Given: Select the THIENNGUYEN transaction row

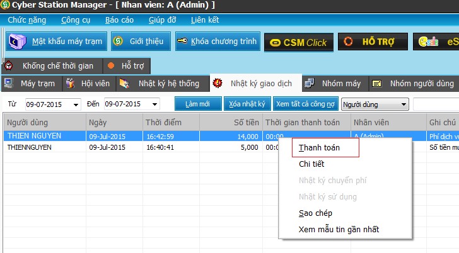Looking at the screenshot, I should point(30,147).
